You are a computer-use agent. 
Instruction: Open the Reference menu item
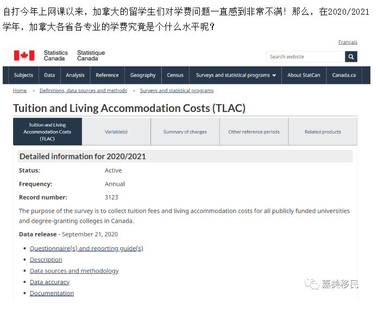(107, 76)
